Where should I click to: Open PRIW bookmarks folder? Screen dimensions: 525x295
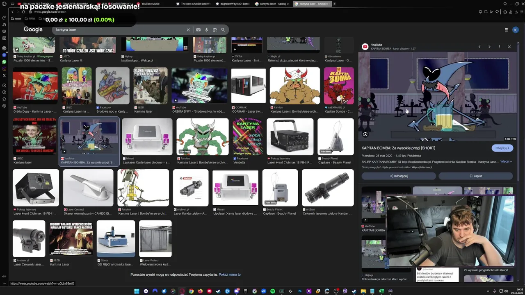(x=30, y=18)
